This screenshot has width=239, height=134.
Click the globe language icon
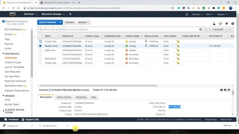[23, 119]
